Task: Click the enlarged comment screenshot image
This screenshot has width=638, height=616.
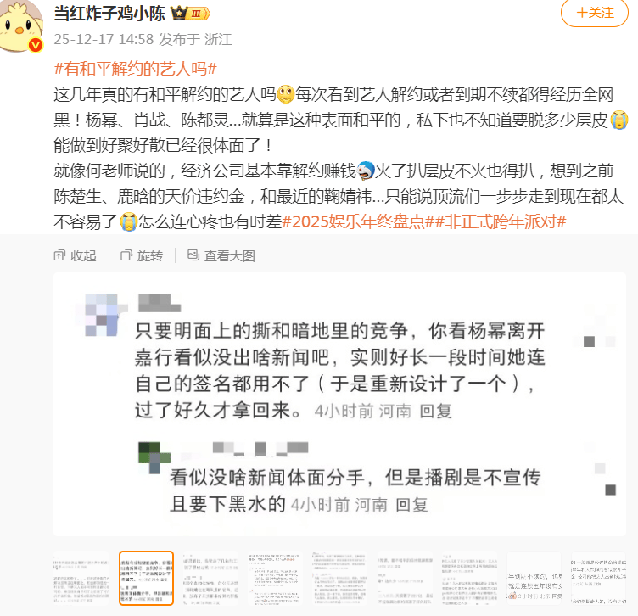Action: pyautogui.click(x=339, y=405)
